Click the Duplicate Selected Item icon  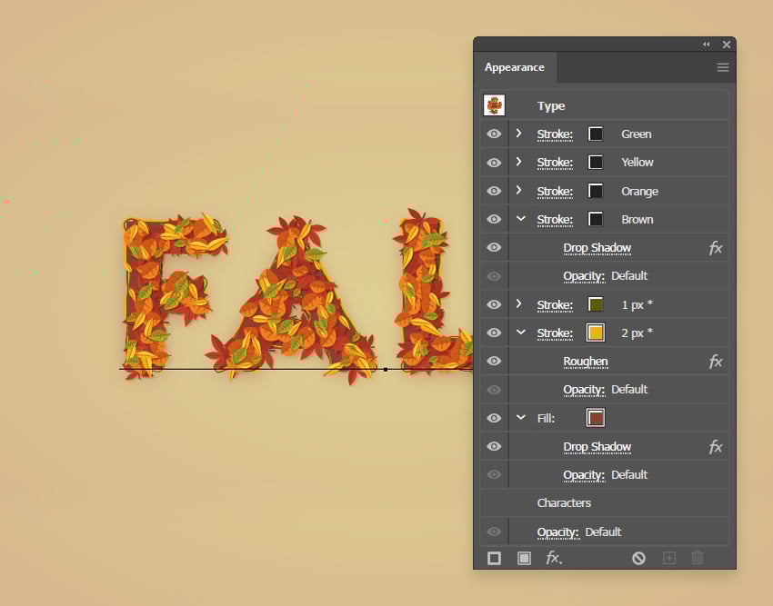click(668, 558)
